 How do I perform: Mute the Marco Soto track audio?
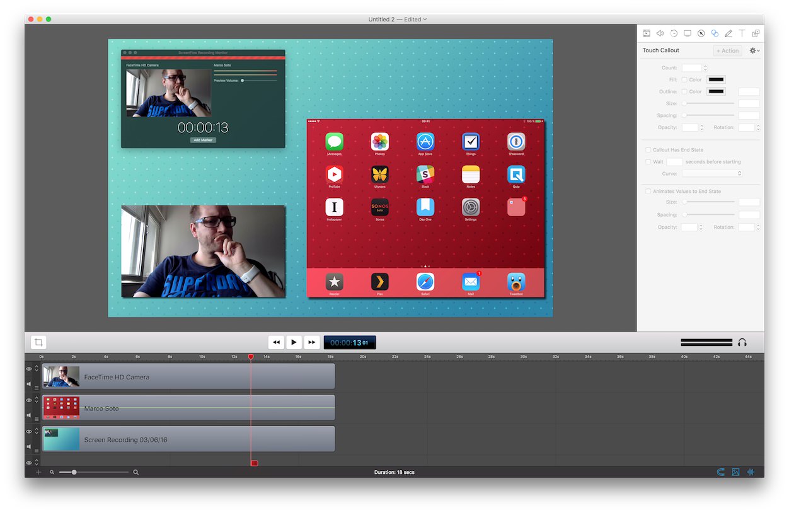(29, 415)
